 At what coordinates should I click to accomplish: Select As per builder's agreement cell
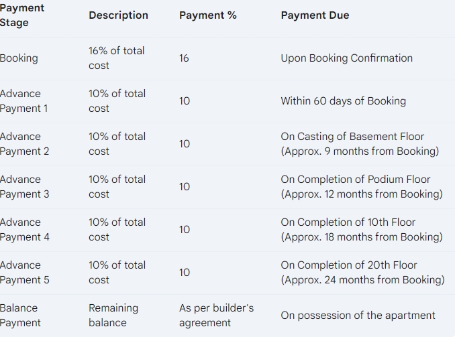pyautogui.click(x=217, y=316)
